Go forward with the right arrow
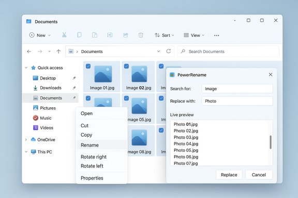 40,52
